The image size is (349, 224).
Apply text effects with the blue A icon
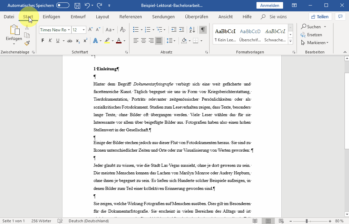96,41
